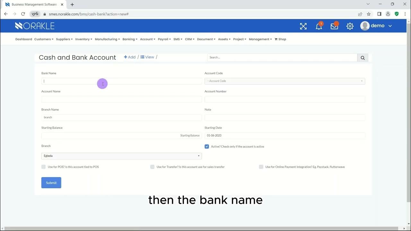Open the tab search chevron
This screenshot has width=411, height=231.
click(x=368, y=4)
